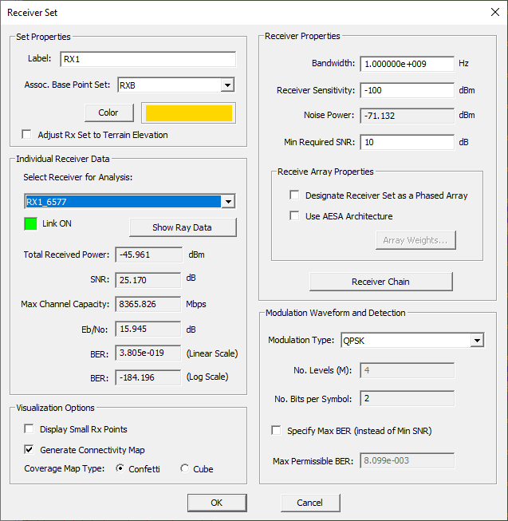
Task: Check Specify Max BER option
Action: 277,431
